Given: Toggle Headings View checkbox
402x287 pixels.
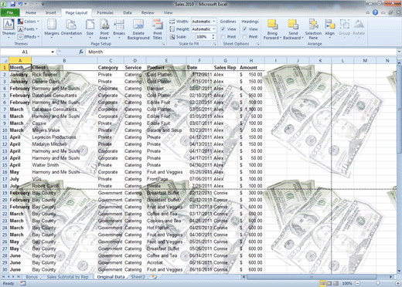Looking at the screenshot, I should [x=245, y=29].
